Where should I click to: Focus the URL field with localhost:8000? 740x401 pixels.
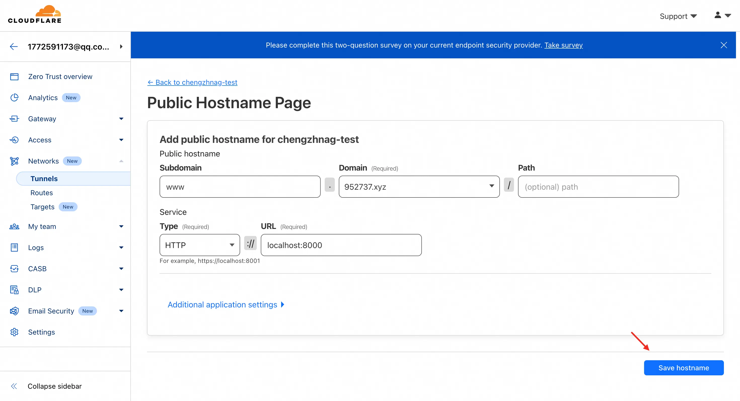[x=341, y=245]
